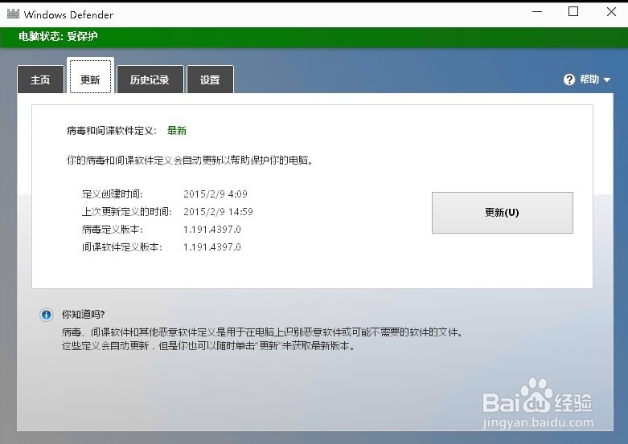Minimize the Windows Defender window

point(536,12)
